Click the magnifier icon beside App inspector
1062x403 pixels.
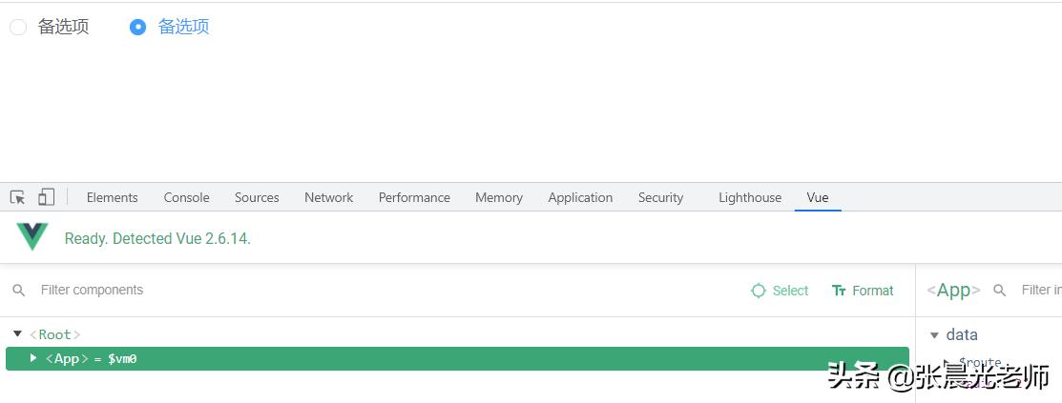point(1000,291)
